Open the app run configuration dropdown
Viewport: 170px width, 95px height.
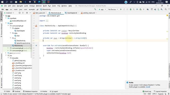(102, 9)
